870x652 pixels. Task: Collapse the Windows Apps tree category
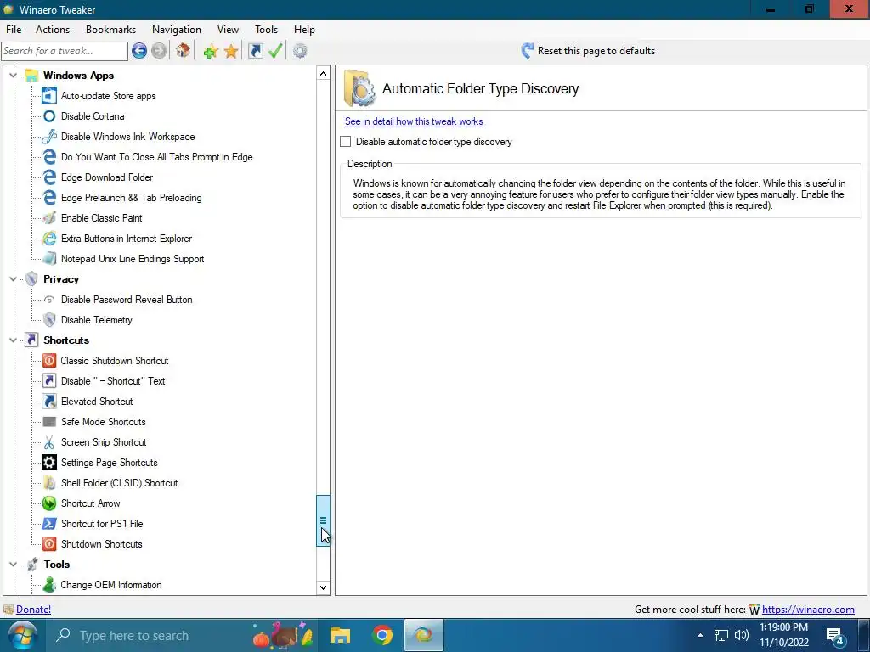click(x=14, y=76)
